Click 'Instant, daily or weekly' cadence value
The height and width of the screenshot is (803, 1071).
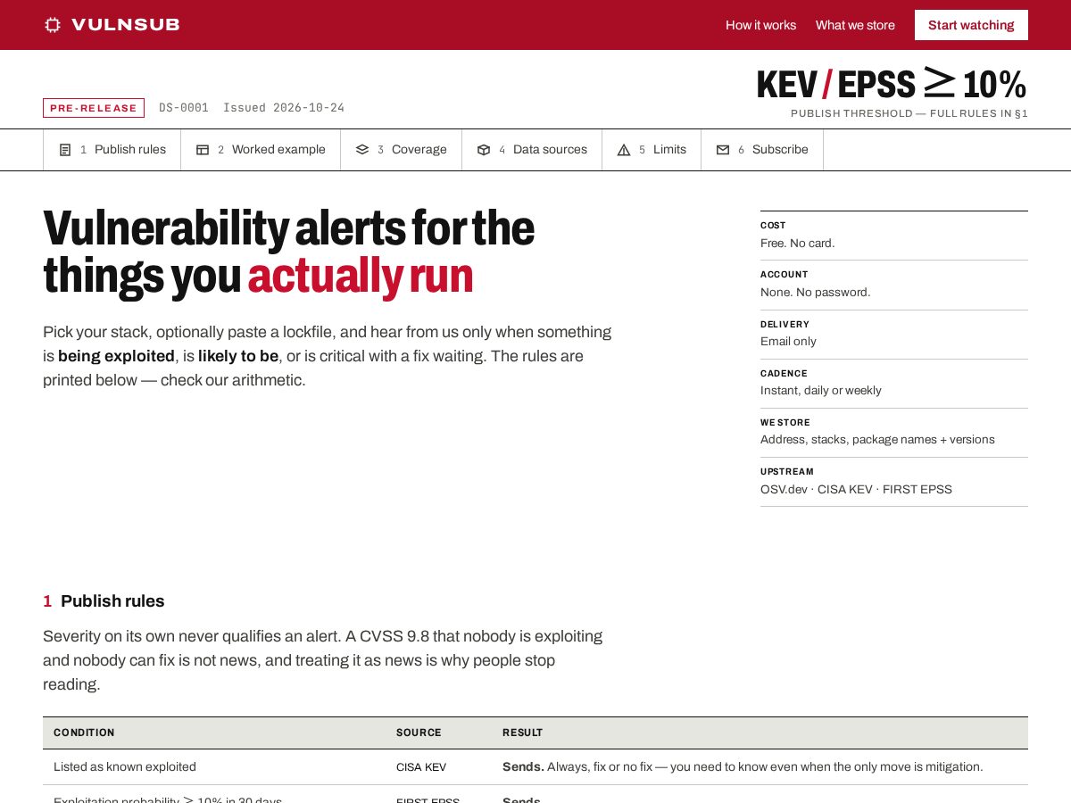(821, 390)
